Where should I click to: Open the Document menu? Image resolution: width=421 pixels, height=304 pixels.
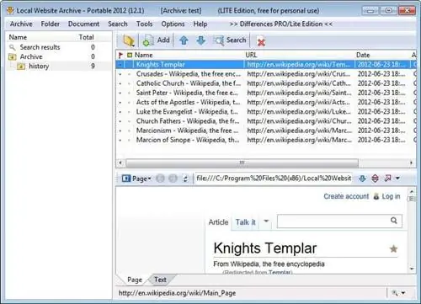(x=83, y=24)
